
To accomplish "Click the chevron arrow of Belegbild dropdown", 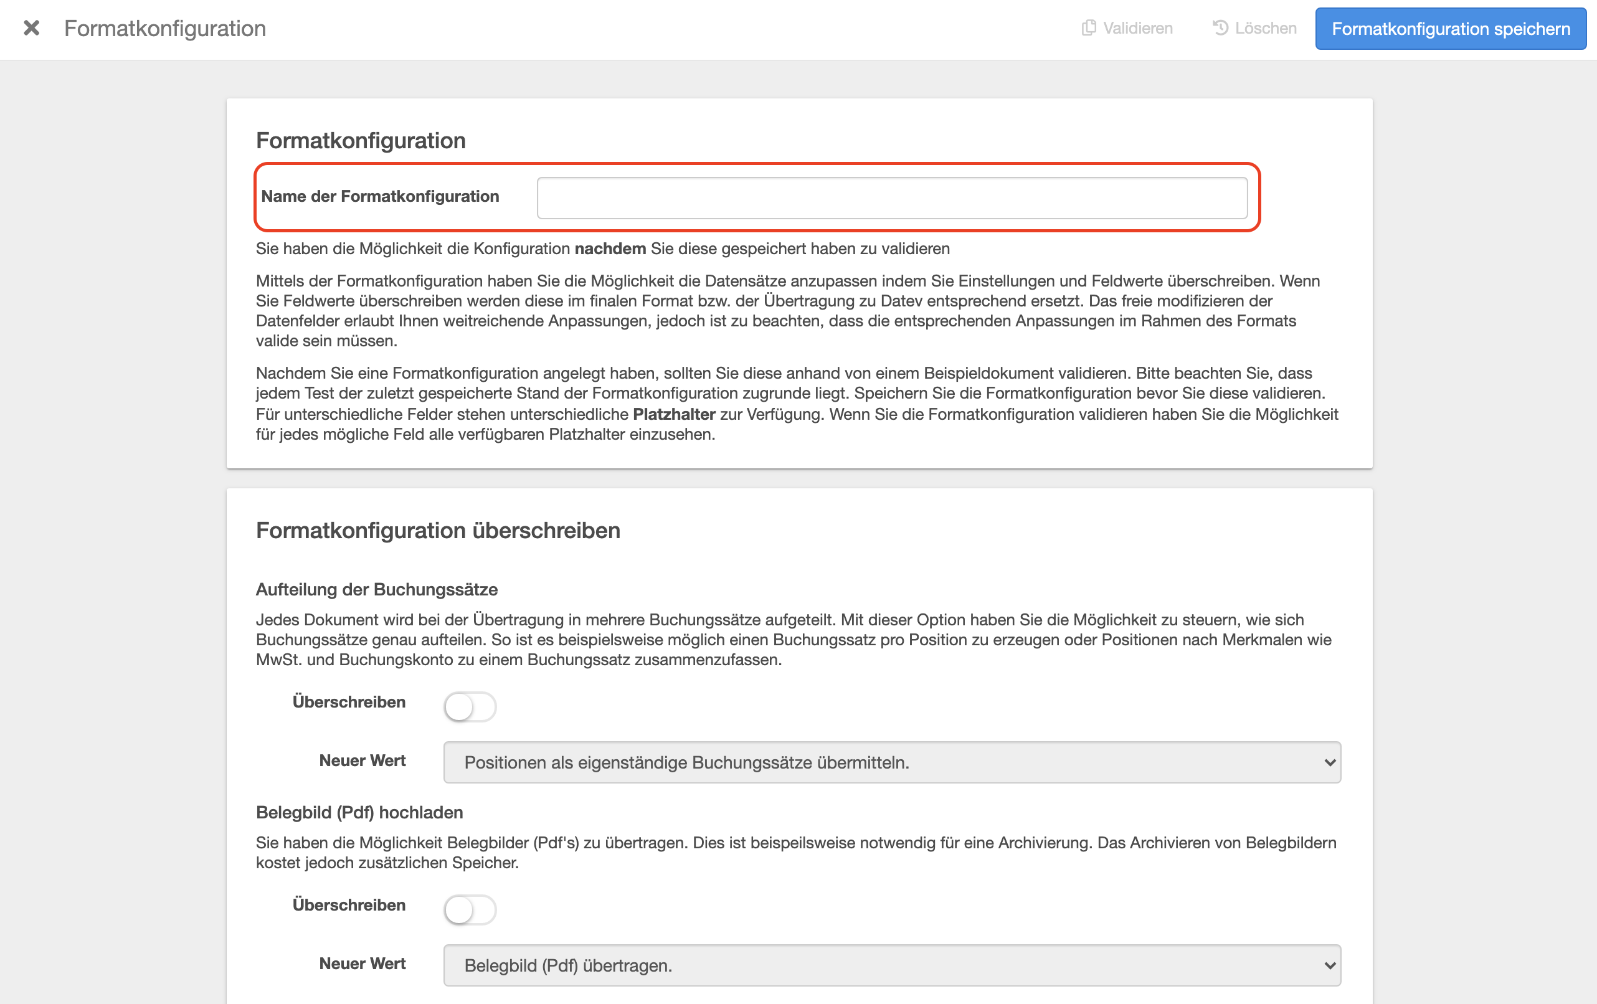I will tap(1329, 965).
